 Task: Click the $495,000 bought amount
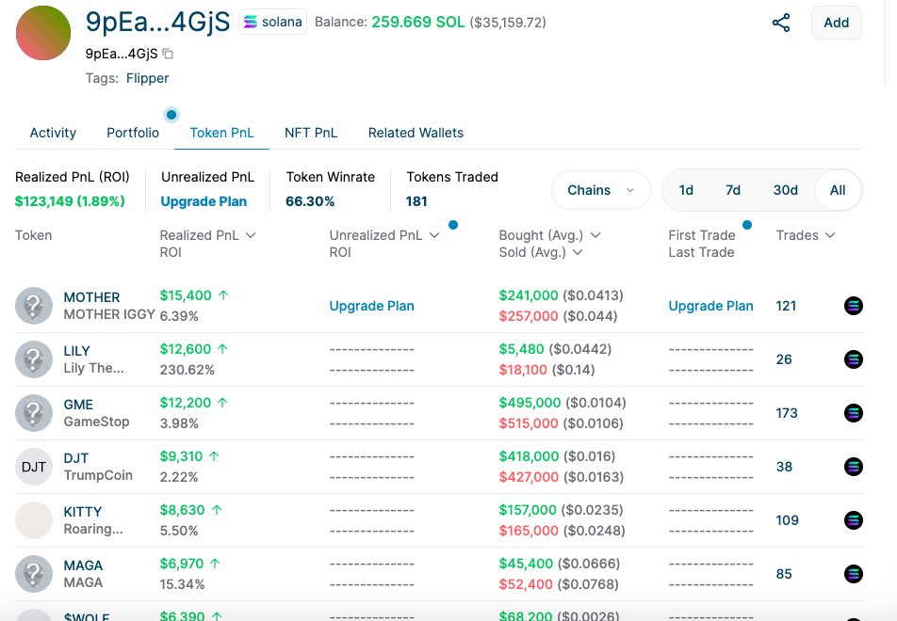click(x=530, y=403)
